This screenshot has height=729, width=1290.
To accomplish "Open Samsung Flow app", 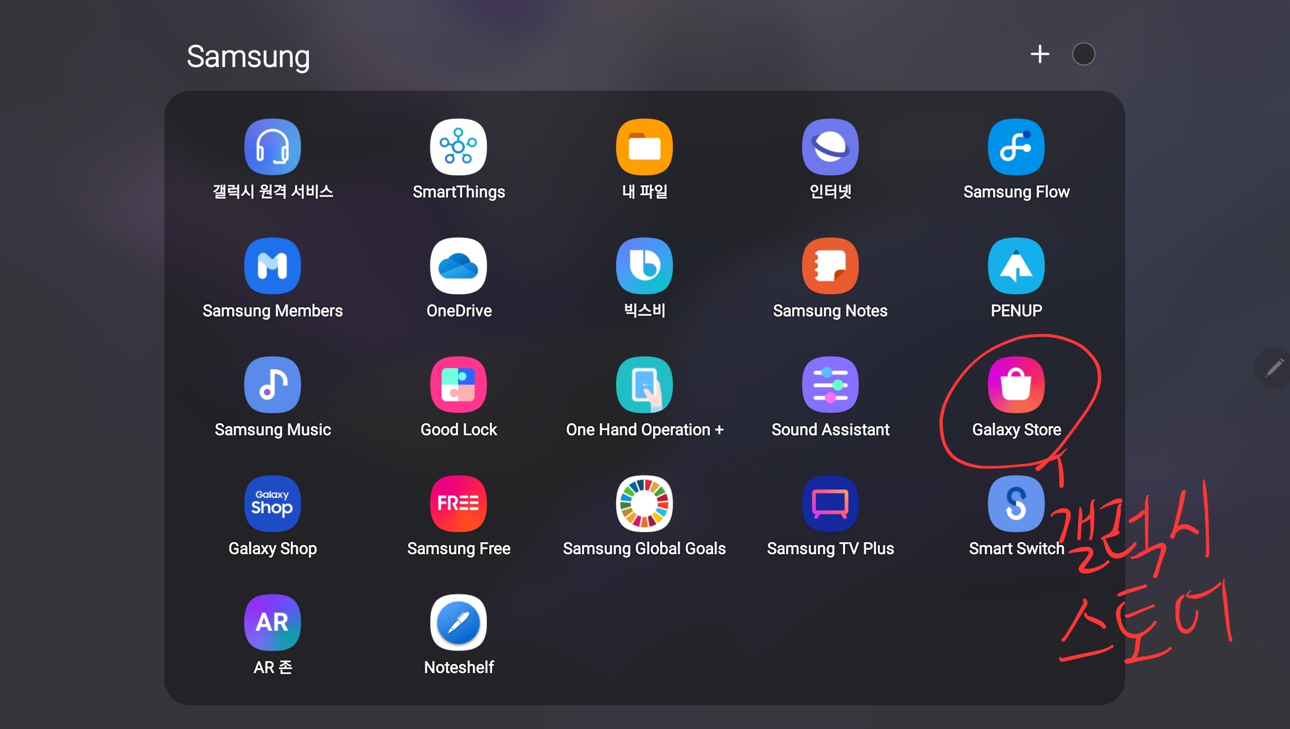I will click(x=1016, y=147).
